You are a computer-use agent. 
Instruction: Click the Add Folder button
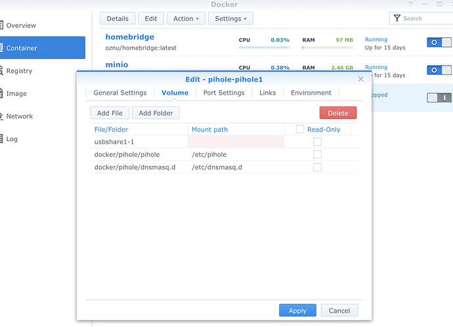[x=156, y=113]
